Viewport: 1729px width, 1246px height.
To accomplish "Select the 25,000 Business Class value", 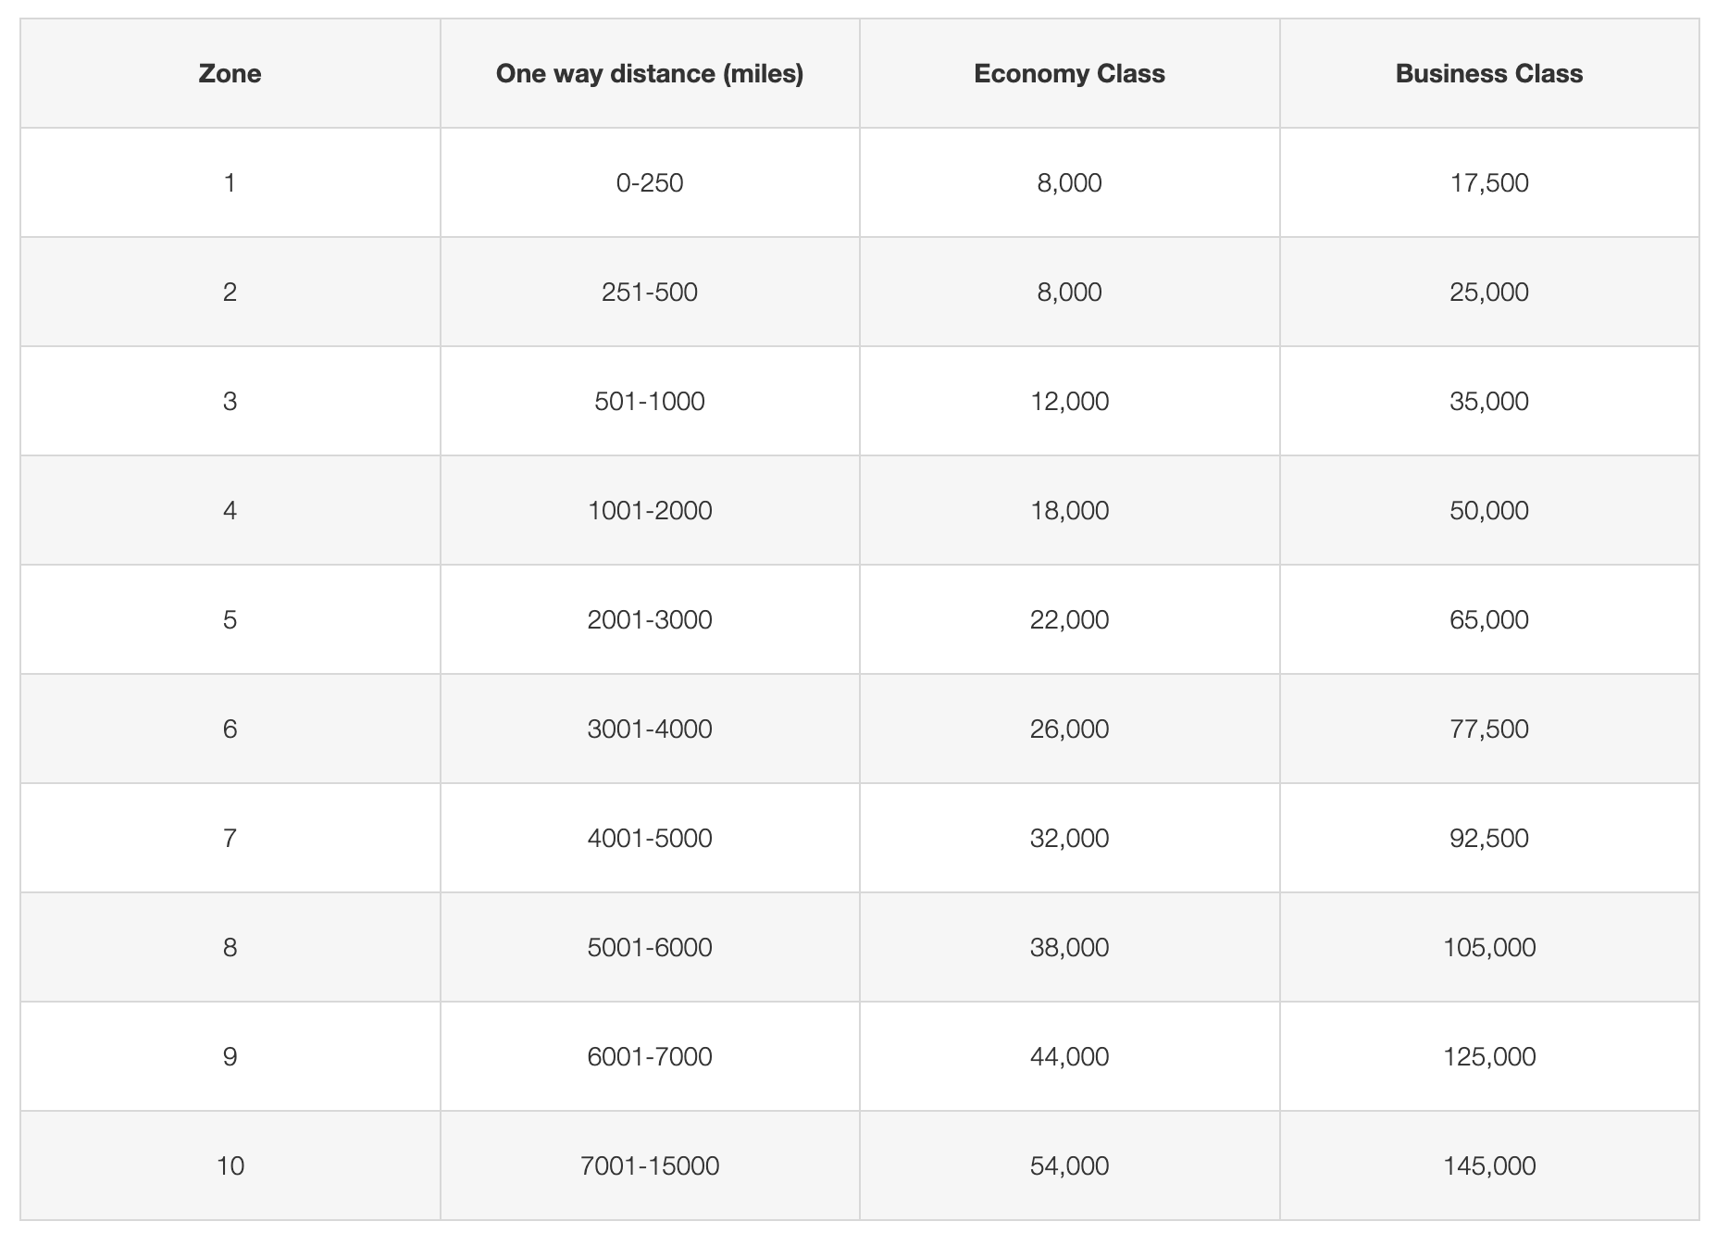I will (x=1488, y=293).
